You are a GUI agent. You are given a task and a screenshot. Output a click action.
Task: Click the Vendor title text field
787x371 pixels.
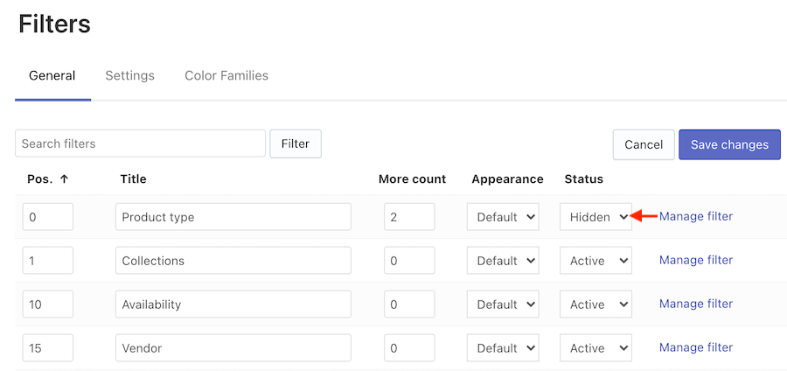(x=233, y=348)
